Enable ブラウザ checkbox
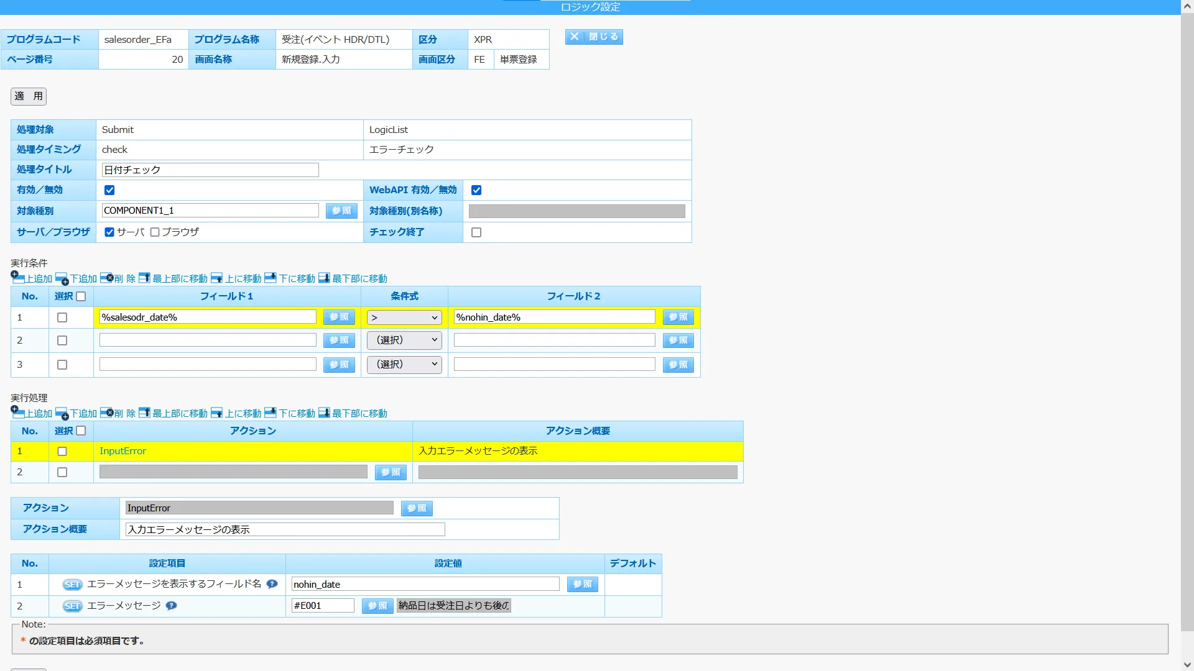 (155, 232)
